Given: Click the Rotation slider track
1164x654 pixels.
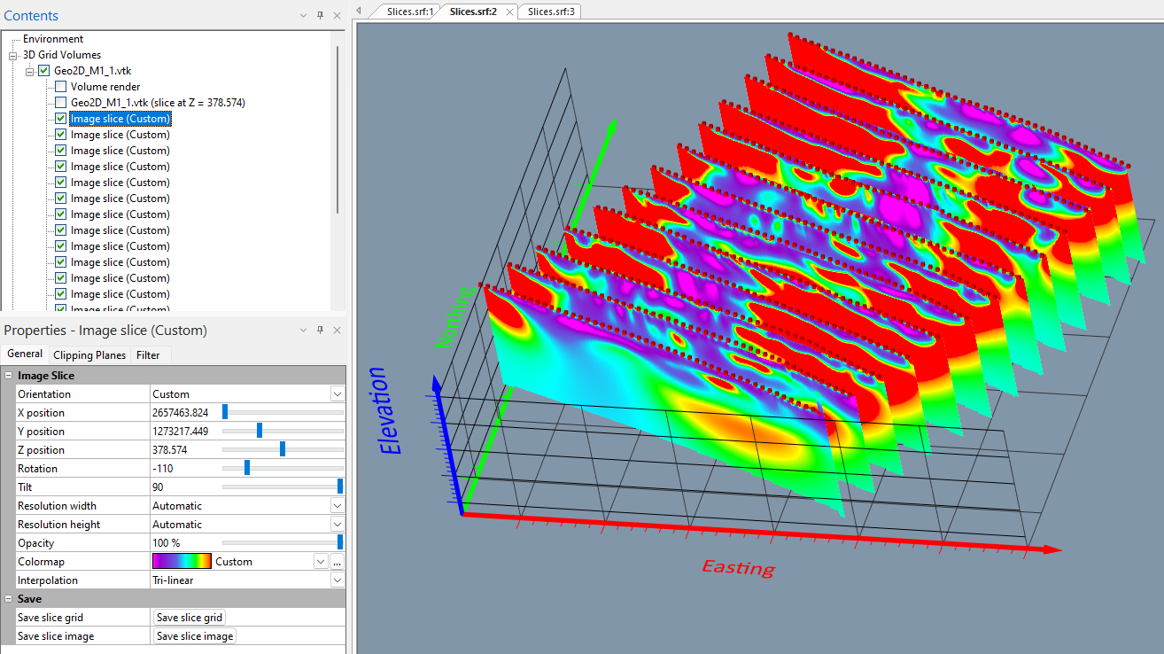Looking at the screenshot, I should 292,469.
